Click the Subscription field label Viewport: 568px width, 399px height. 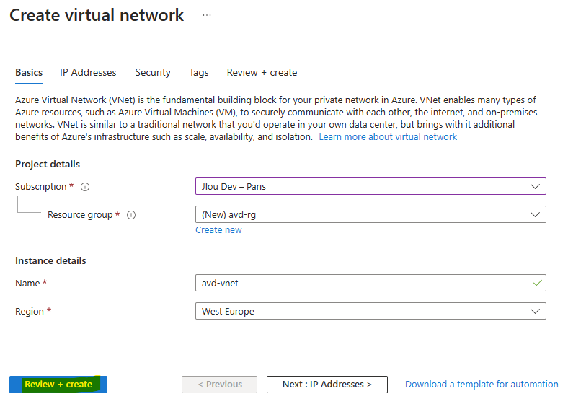pos(41,187)
